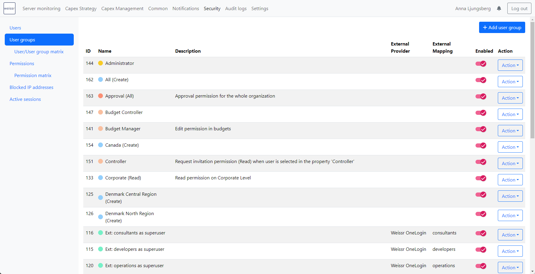
Task: Click the orange dot beside Budget Manager
Action: click(x=101, y=129)
